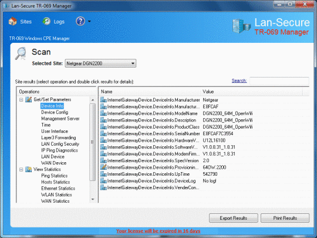Select IP Ping Diagnostics operation
Image resolution: width=317 pixels, height=238 pixels.
tap(59, 150)
